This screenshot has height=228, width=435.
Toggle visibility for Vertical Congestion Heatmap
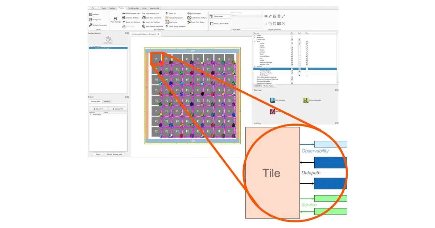[292, 77]
